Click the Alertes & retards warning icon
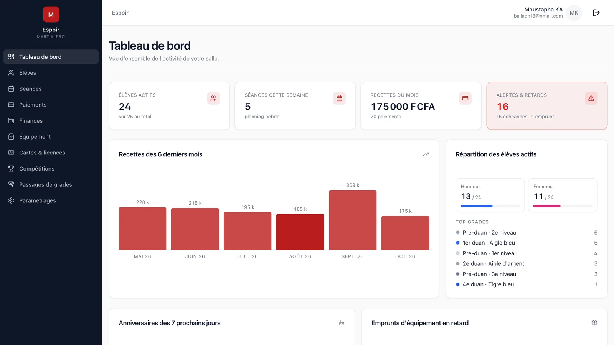This screenshot has width=614, height=345. tap(591, 98)
